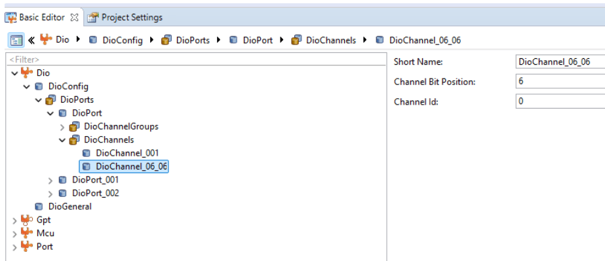
Task: Expand the DioPort_001 node
Action: [50, 180]
